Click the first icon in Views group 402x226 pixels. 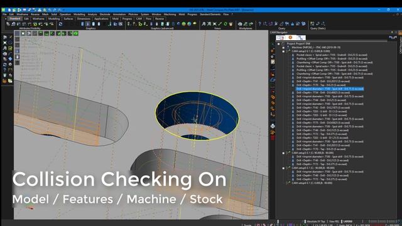pos(204,24)
